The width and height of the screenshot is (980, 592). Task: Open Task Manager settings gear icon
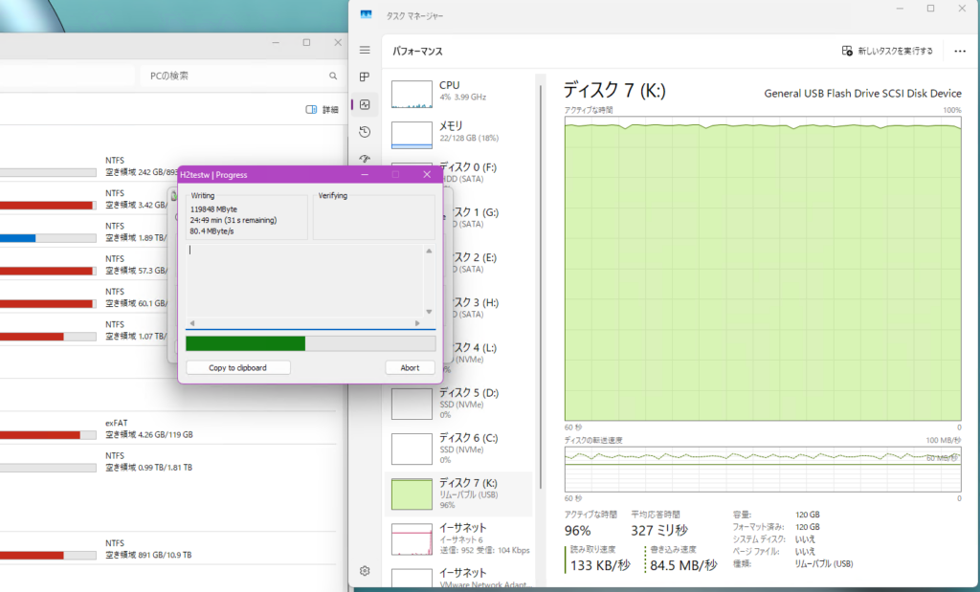tap(365, 571)
